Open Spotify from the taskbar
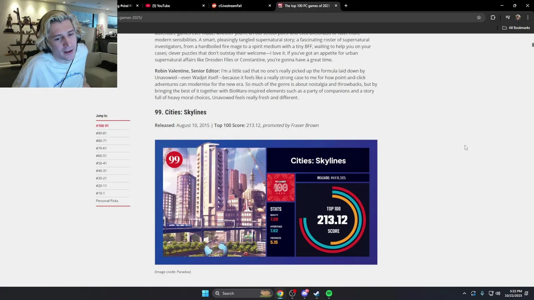The width and height of the screenshot is (534, 300). pos(329,293)
